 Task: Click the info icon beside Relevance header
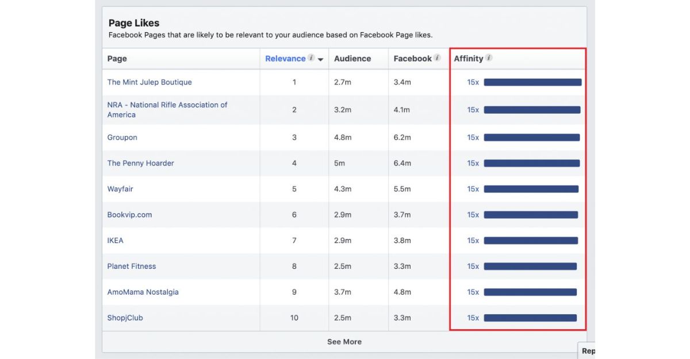tap(311, 58)
